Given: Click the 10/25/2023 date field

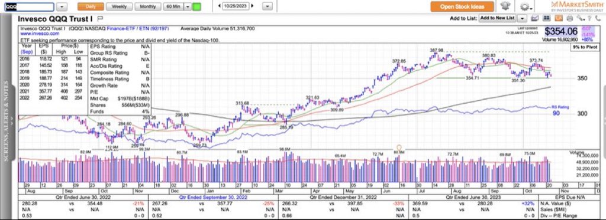Looking at the screenshot, I should point(236,6).
